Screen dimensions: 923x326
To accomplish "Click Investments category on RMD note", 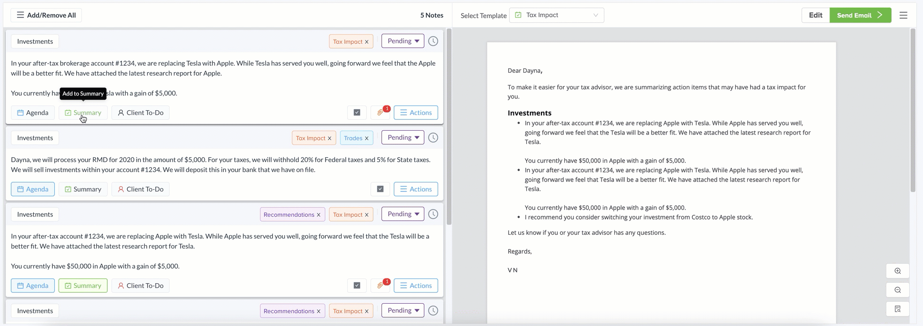I will [35, 138].
